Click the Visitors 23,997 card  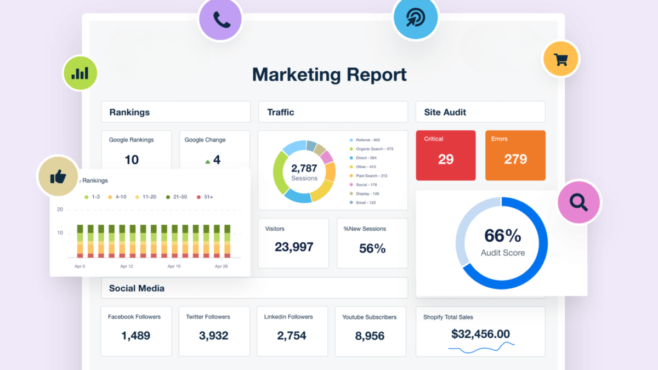click(293, 243)
